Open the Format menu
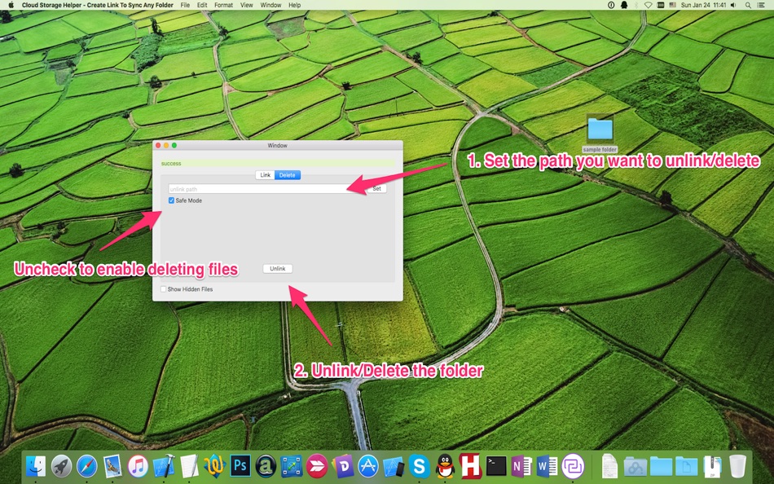The width and height of the screenshot is (774, 484). (x=223, y=5)
